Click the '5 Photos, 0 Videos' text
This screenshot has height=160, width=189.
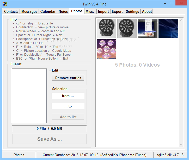[x=137, y=65]
